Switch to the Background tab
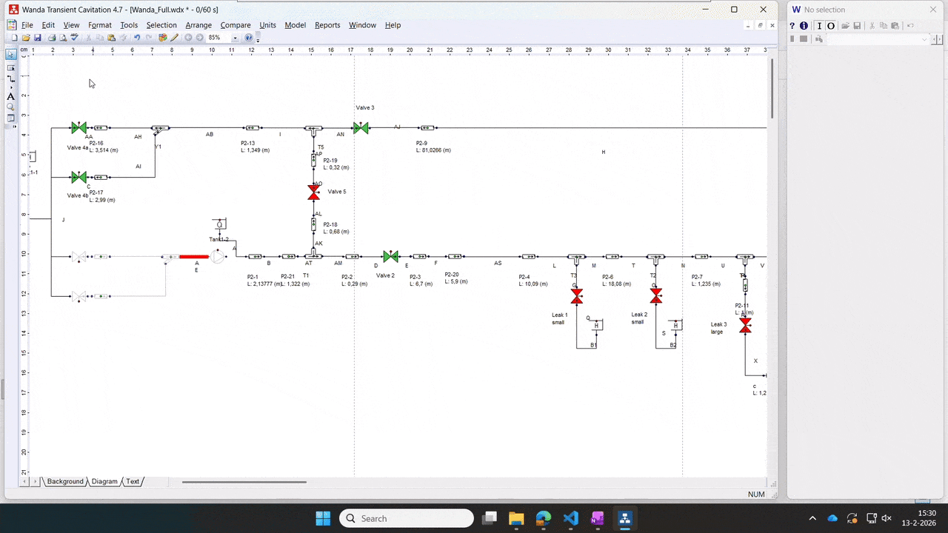Screen dimensions: 948x533 (65, 481)
